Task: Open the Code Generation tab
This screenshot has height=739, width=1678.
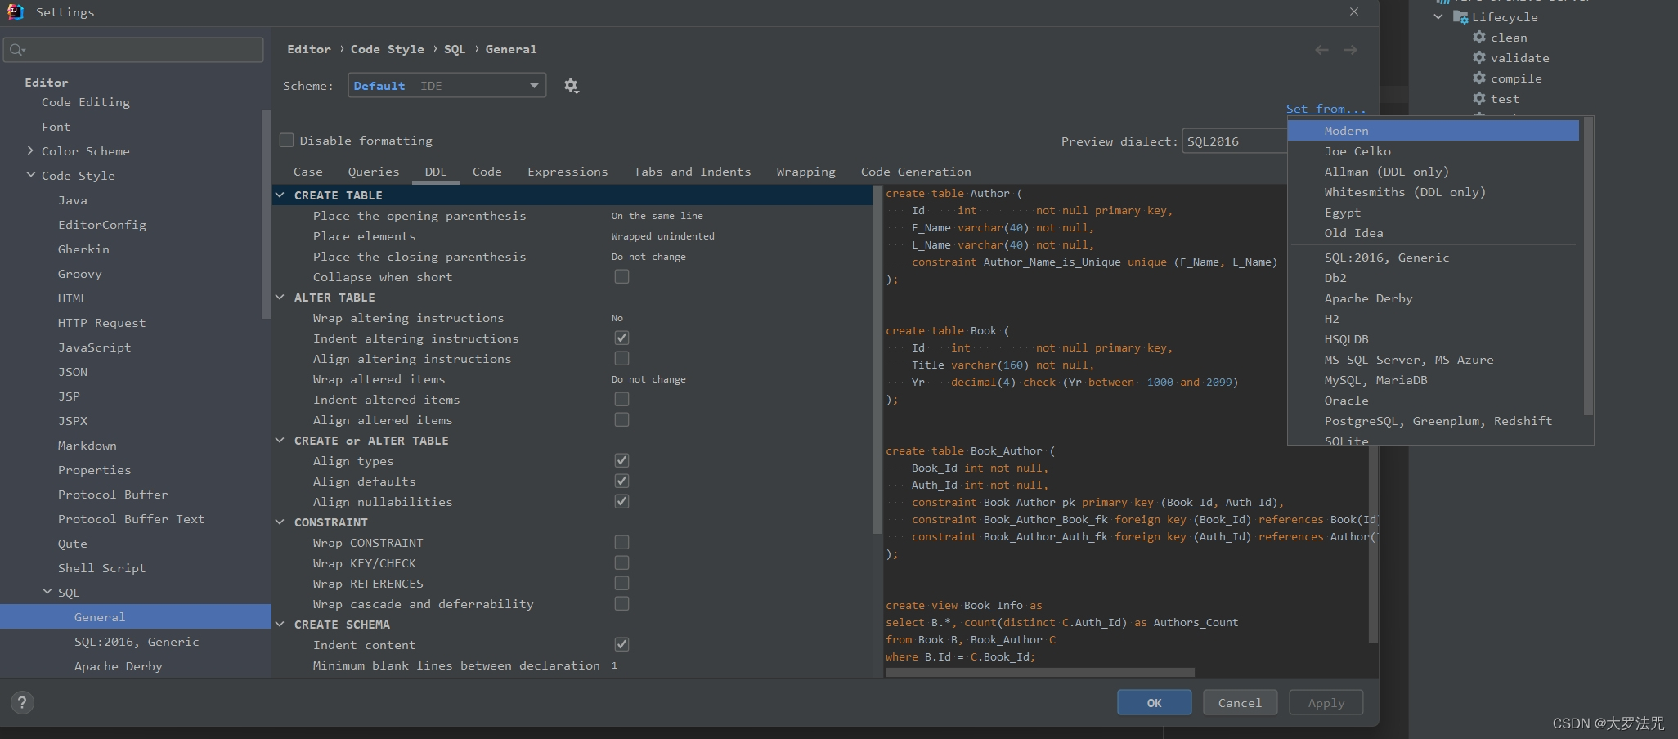Action: point(916,172)
